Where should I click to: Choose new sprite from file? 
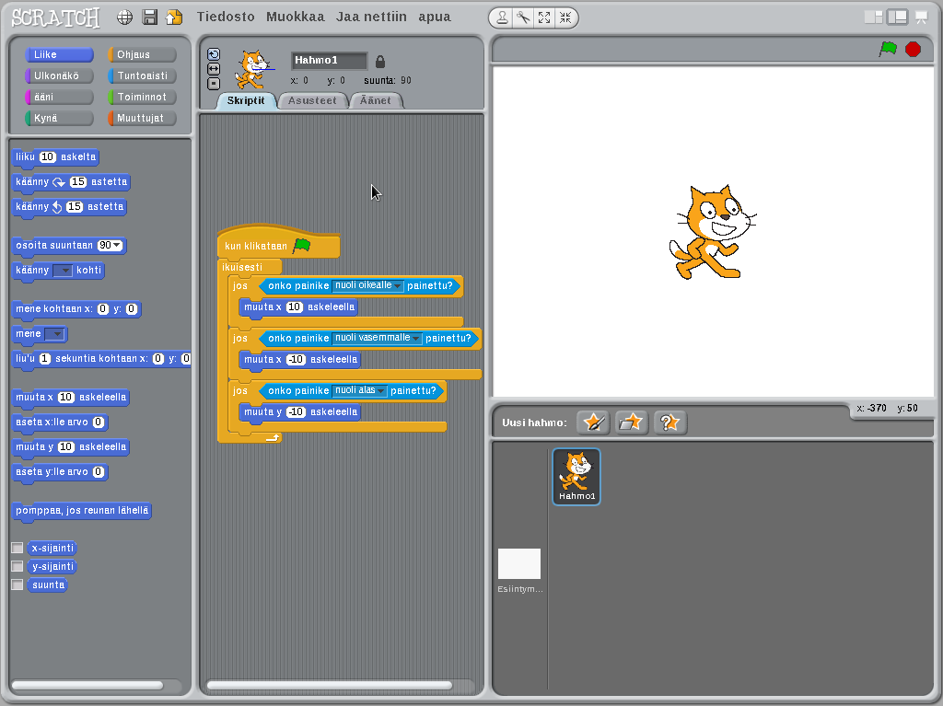631,422
